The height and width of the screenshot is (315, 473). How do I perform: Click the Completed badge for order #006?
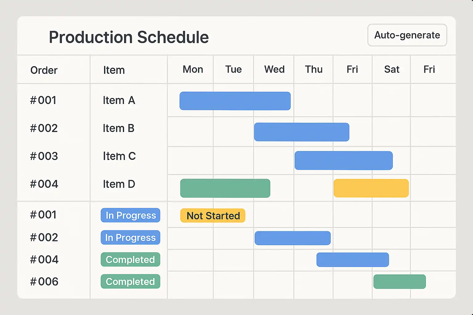pyautogui.click(x=131, y=281)
